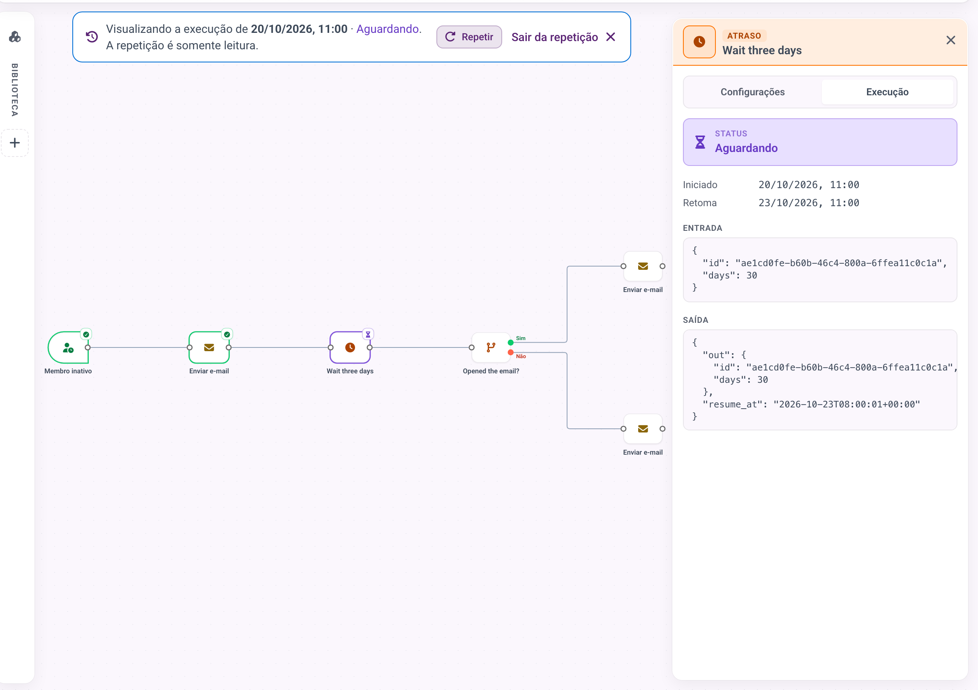Select the Wait three days clock node
978x690 pixels.
pos(350,347)
